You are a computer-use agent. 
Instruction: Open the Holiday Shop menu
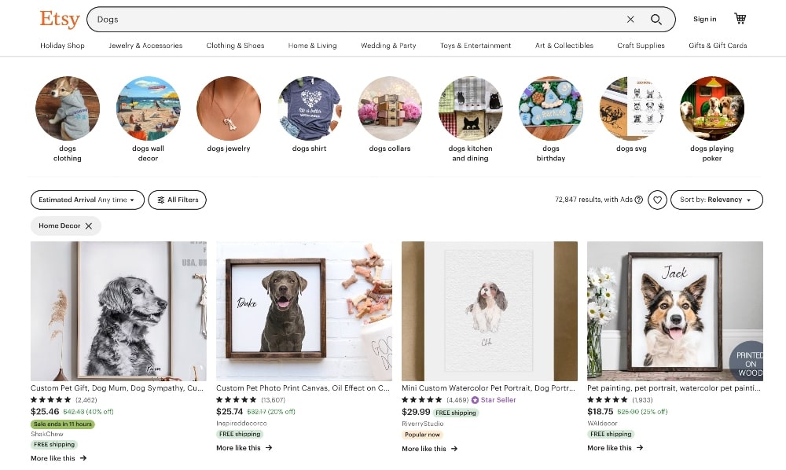[x=62, y=46]
